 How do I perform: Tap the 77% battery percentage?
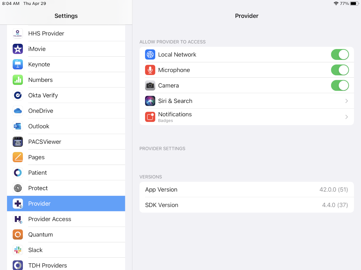pyautogui.click(x=344, y=4)
